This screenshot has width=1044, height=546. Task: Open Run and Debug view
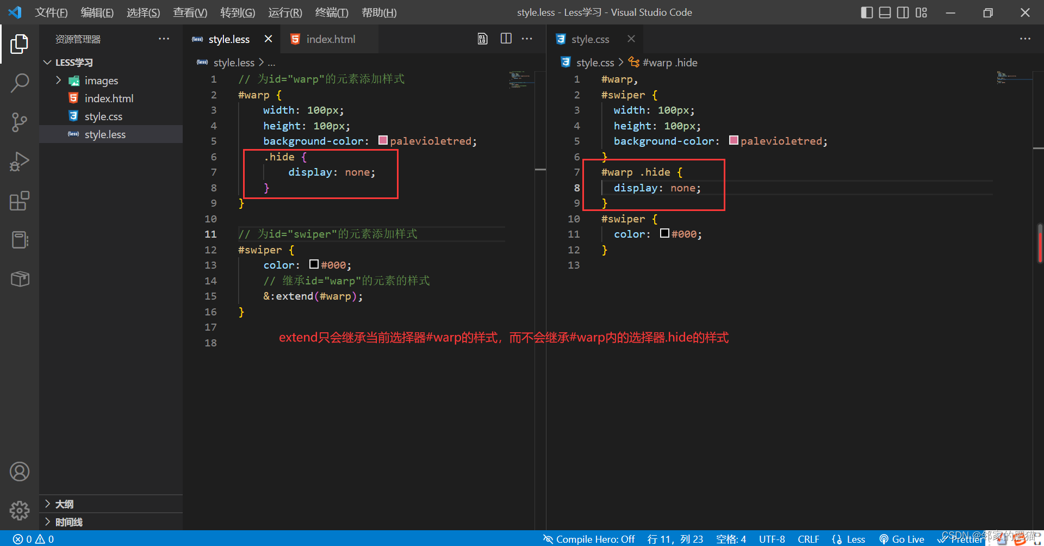[x=20, y=162]
